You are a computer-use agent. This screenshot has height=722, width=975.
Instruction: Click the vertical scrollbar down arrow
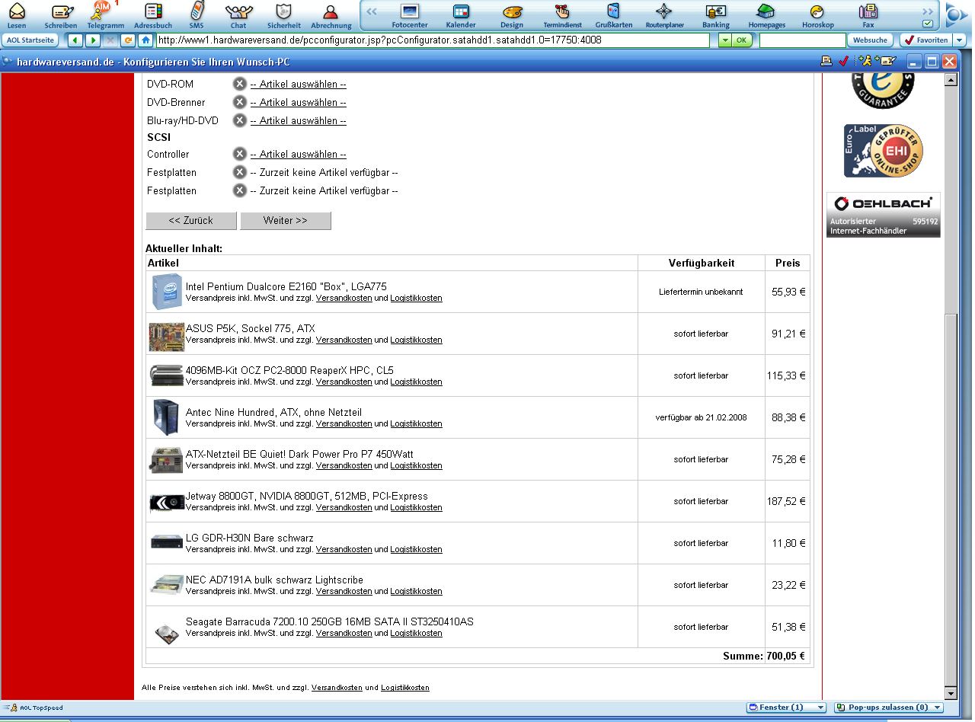coord(951,694)
